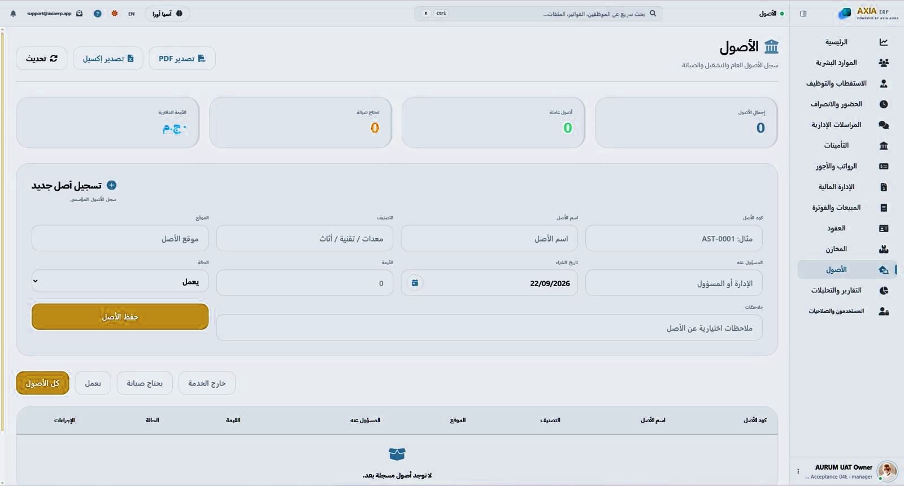904x486 pixels.
Task: Open notifications bell
Action: pos(14,14)
